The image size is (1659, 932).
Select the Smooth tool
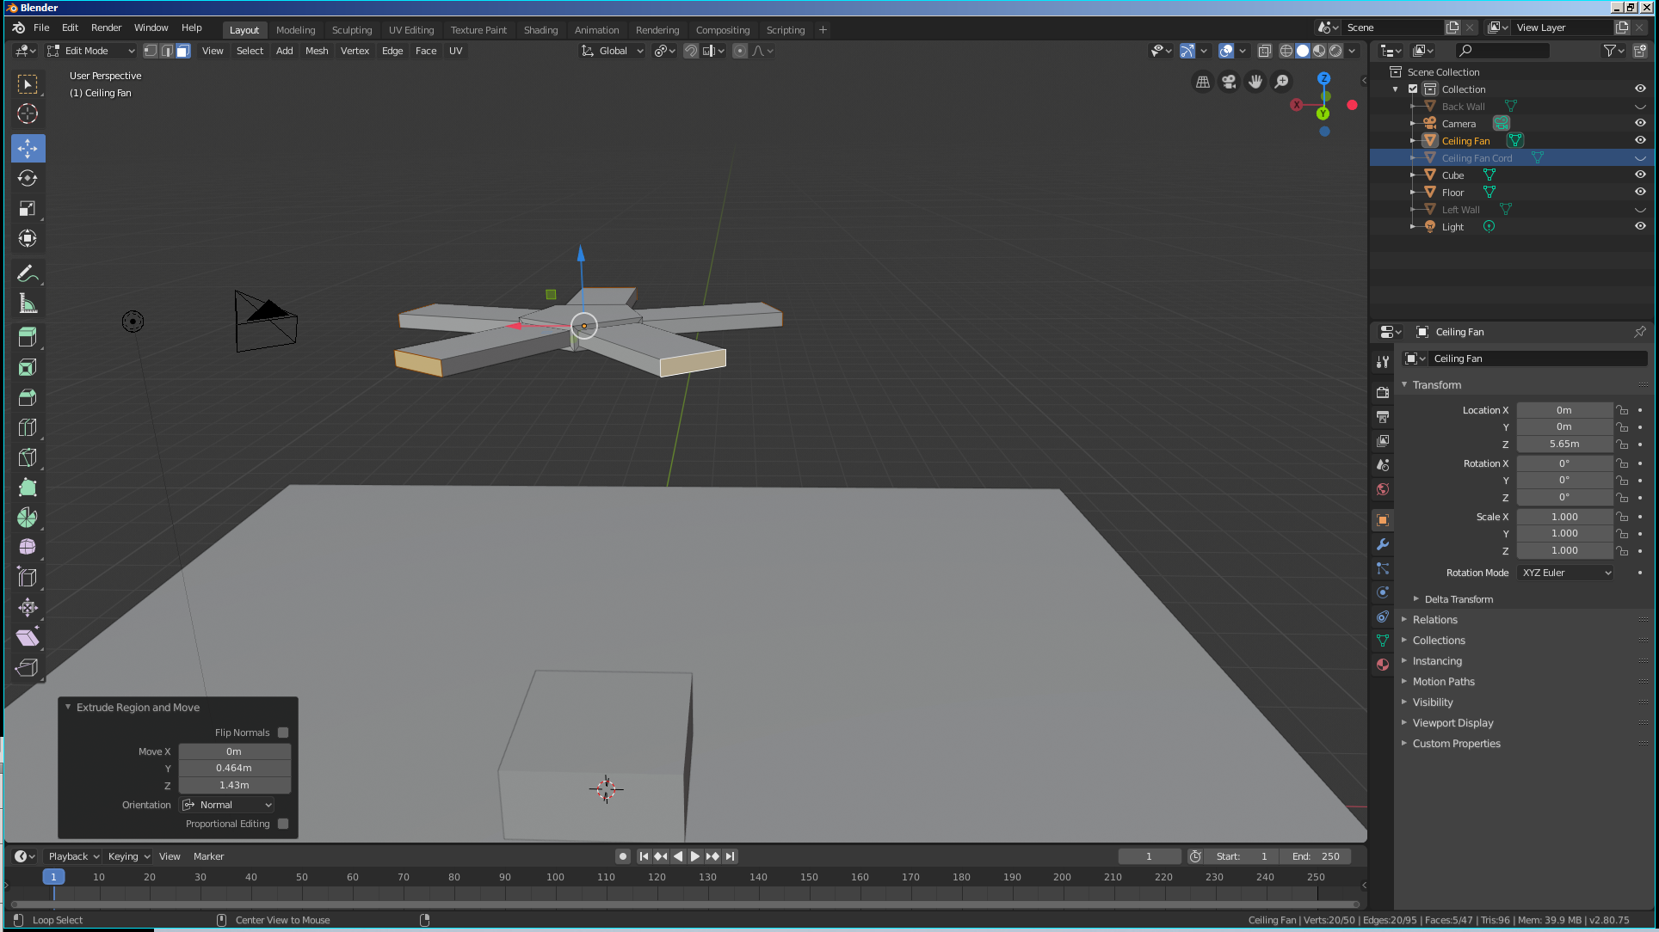tap(28, 547)
